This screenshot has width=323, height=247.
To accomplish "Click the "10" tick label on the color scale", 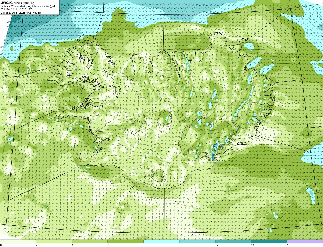I will (x=181, y=245).
